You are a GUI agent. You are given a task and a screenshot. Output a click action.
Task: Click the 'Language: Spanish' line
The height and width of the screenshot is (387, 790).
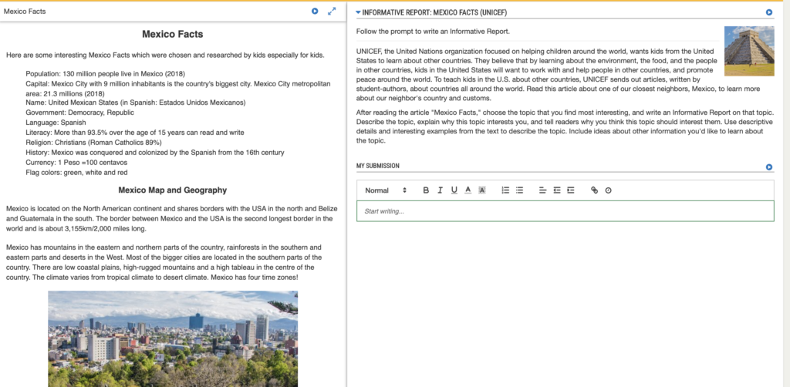click(x=56, y=123)
